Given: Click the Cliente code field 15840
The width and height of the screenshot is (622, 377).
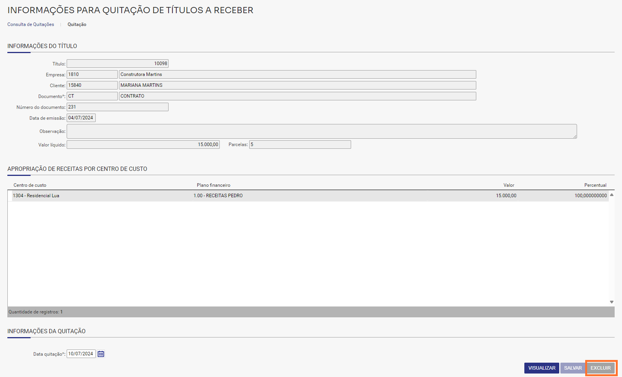Looking at the screenshot, I should click(92, 85).
